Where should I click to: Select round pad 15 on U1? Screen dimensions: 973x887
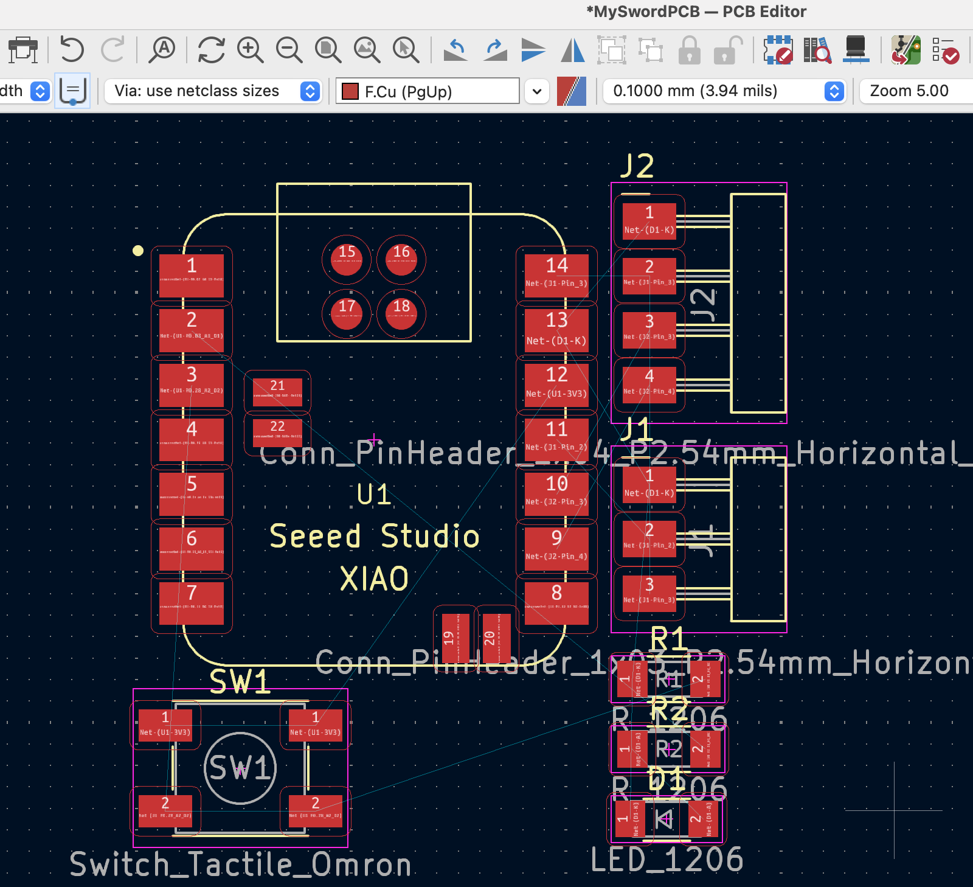click(x=347, y=260)
